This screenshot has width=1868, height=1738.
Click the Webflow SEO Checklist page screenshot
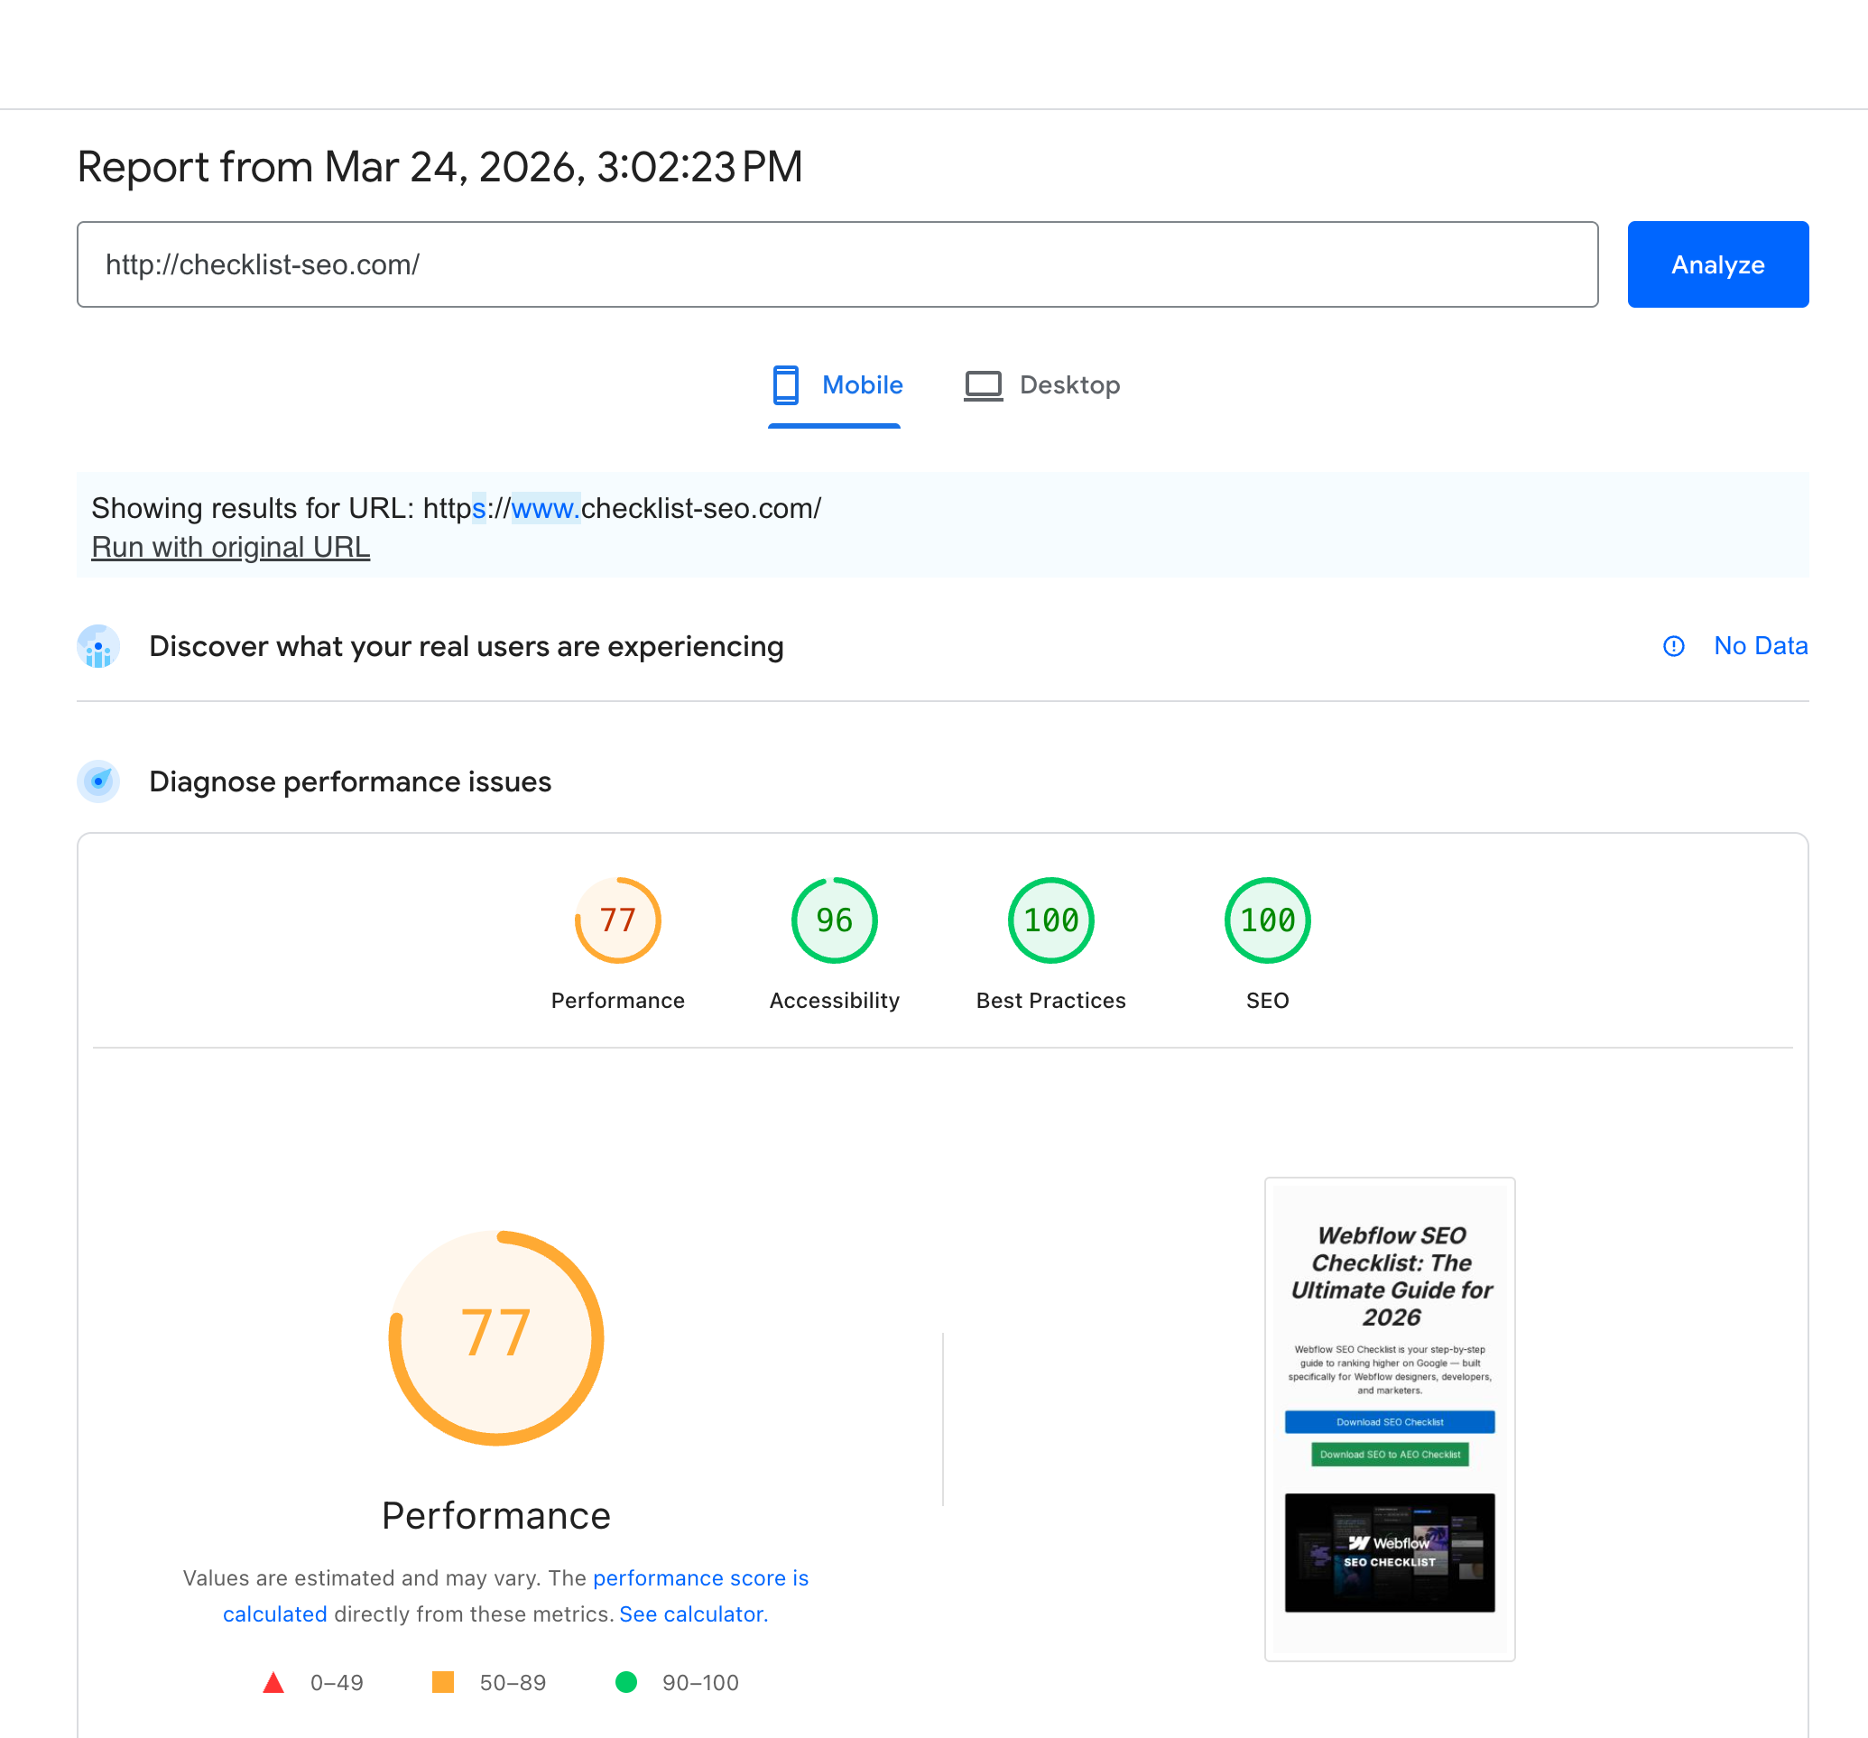tap(1389, 1419)
